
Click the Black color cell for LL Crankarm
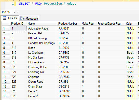[x=130, y=53]
